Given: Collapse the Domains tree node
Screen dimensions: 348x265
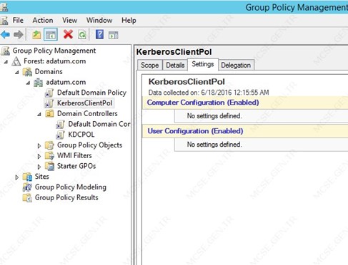Looking at the screenshot, I should (x=17, y=73).
